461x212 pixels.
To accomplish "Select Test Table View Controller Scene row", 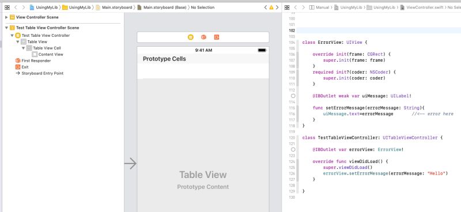I will (47, 28).
